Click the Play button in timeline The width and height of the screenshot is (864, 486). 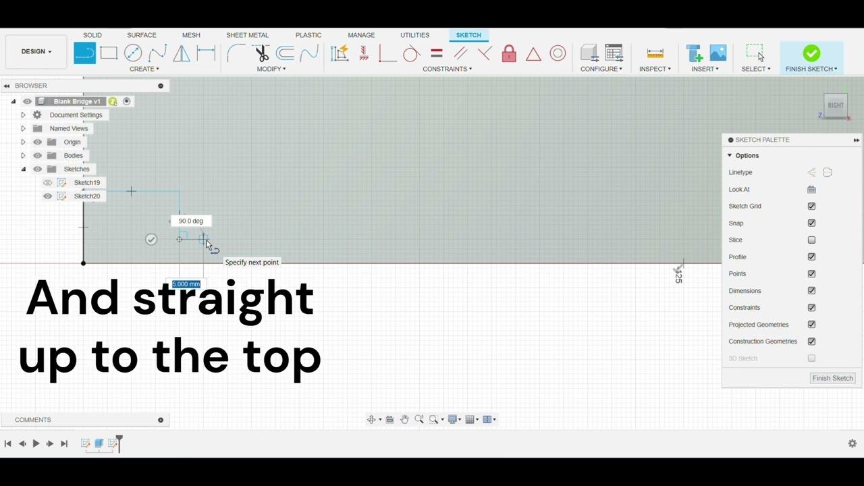(x=36, y=443)
